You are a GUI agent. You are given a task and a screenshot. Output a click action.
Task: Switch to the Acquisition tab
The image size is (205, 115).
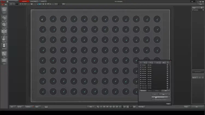tap(24, 1)
